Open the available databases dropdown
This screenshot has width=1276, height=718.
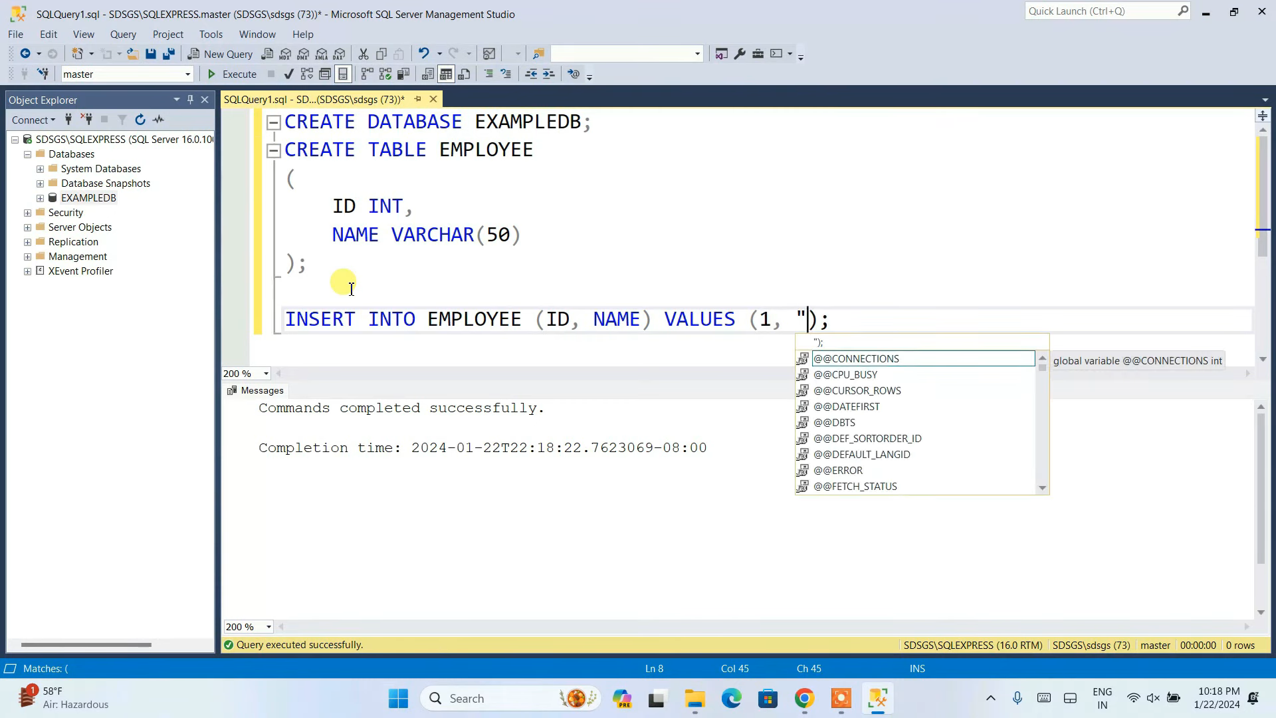point(188,74)
